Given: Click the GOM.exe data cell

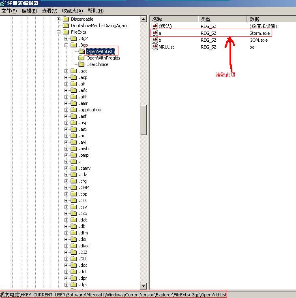Looking at the screenshot, I should coord(259,40).
